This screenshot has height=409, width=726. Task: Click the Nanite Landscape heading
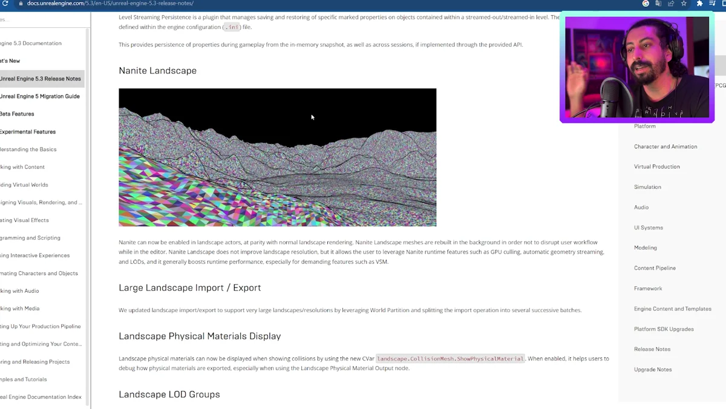click(157, 70)
